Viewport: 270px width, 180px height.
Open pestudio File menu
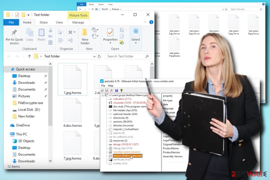pos(103,85)
